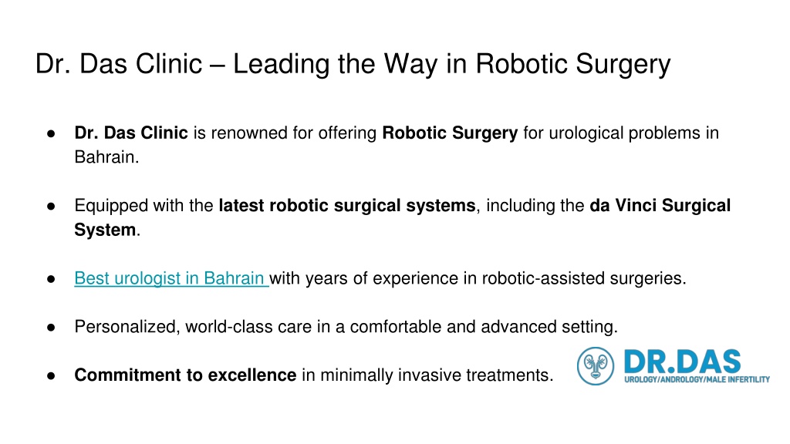Click the minimally invasive treatments text

point(437,375)
